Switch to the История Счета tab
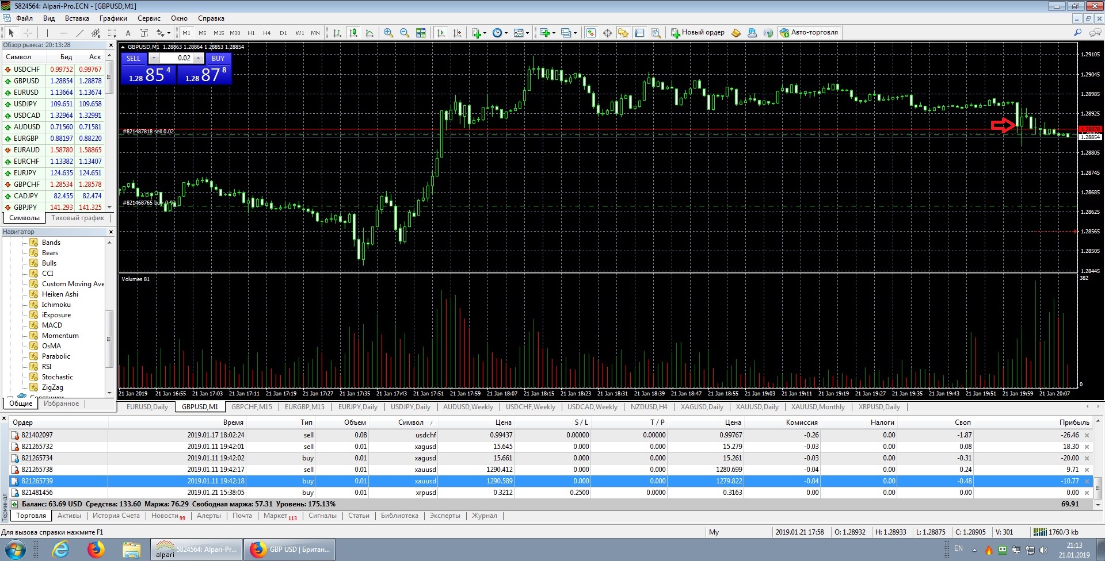 tap(116, 516)
